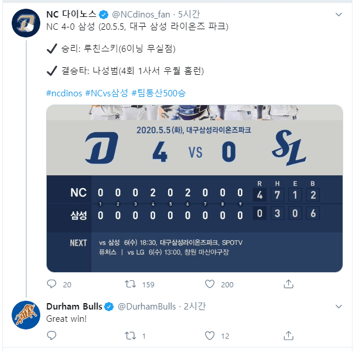Open NC Dinos profile avatar
Screen dimensions: 356x351
click(26, 23)
